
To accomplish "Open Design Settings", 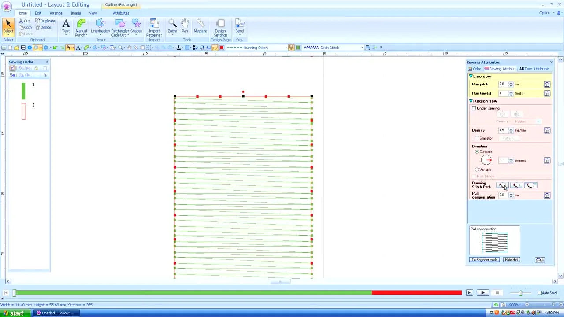I will coord(220,27).
